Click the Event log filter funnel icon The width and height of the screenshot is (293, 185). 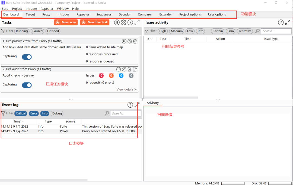pos(3,113)
